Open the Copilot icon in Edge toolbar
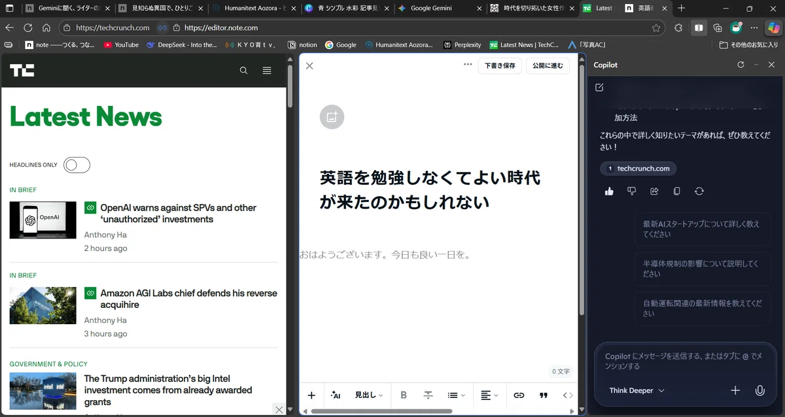 [x=774, y=28]
